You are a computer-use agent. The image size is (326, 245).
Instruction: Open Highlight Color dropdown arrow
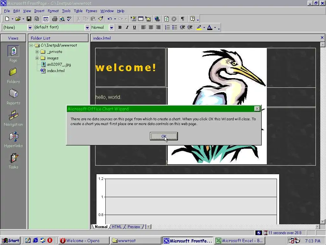[204, 27]
